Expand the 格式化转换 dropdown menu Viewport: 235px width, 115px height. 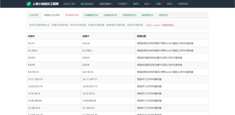click(x=87, y=4)
